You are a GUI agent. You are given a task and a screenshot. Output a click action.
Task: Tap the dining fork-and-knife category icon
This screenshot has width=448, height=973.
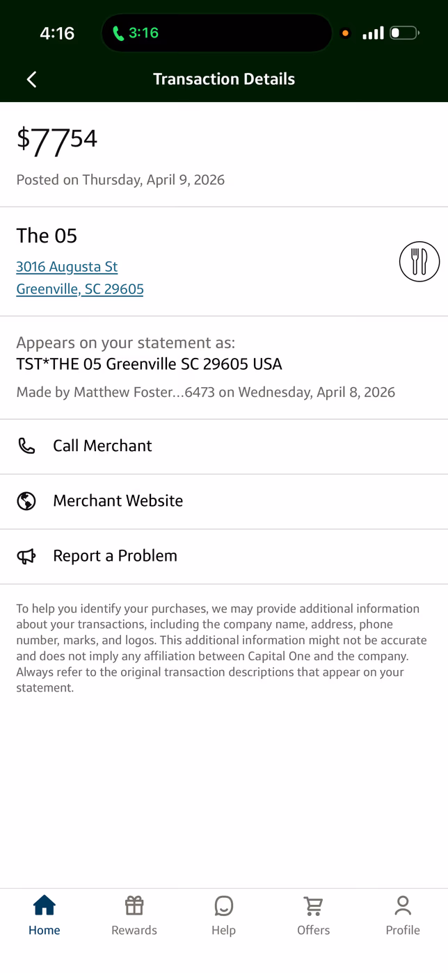pos(419,261)
